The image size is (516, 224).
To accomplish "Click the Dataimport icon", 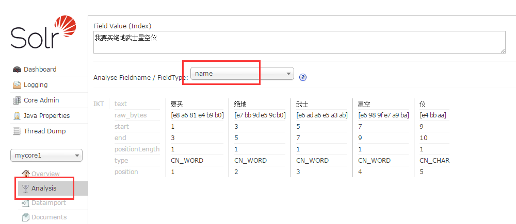I will click(x=25, y=203).
